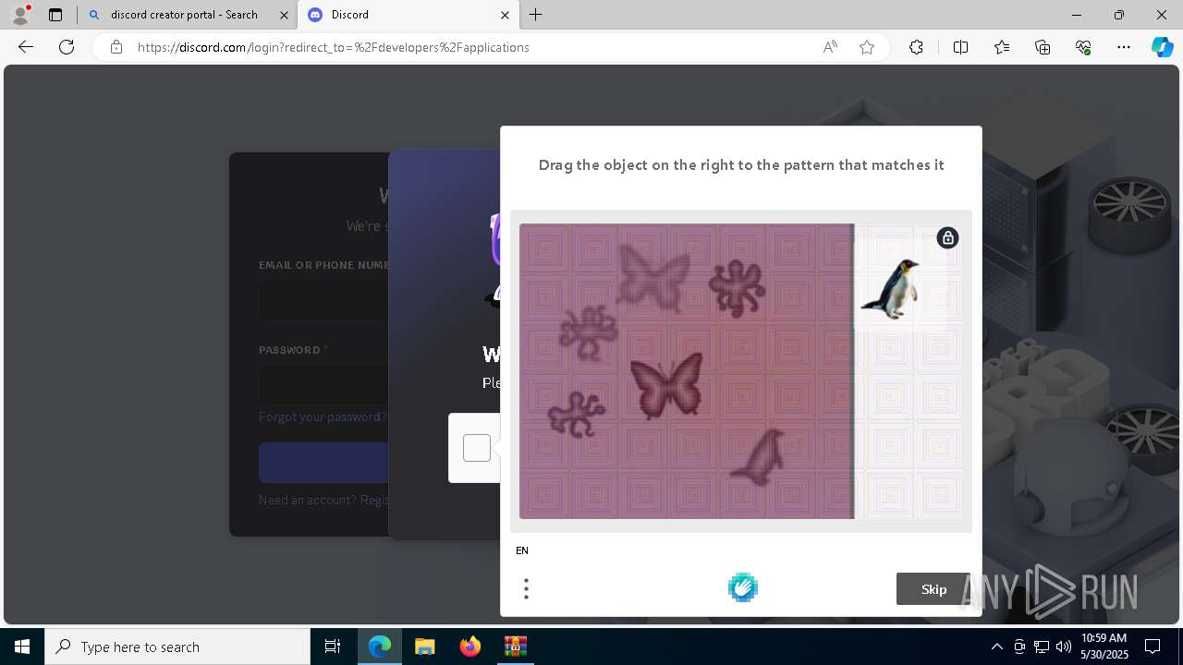This screenshot has width=1183, height=665.
Task: Open a new browser tab
Action: click(536, 15)
